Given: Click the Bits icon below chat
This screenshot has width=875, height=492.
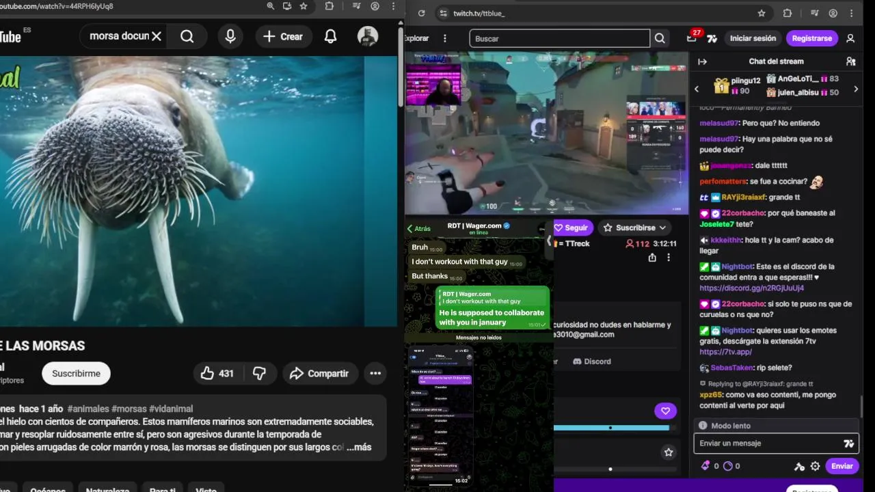Looking at the screenshot, I should 705,466.
